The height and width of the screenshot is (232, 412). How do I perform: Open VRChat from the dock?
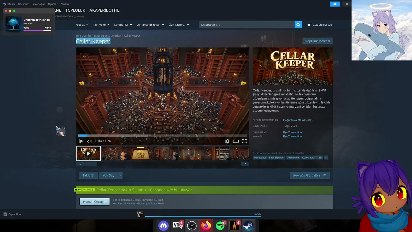178,226
